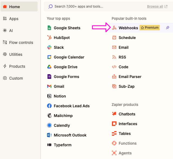This screenshot has width=173, height=159.
Task: Choose the Gmail envelope icon
Action: coord(49,86)
